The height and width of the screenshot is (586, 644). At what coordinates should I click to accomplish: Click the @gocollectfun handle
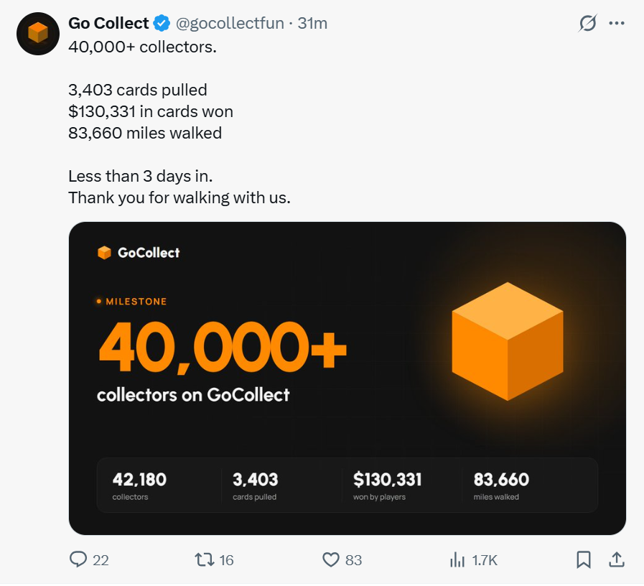[x=230, y=24]
